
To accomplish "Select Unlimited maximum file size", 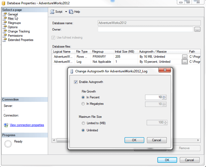I will tap(83, 131).
